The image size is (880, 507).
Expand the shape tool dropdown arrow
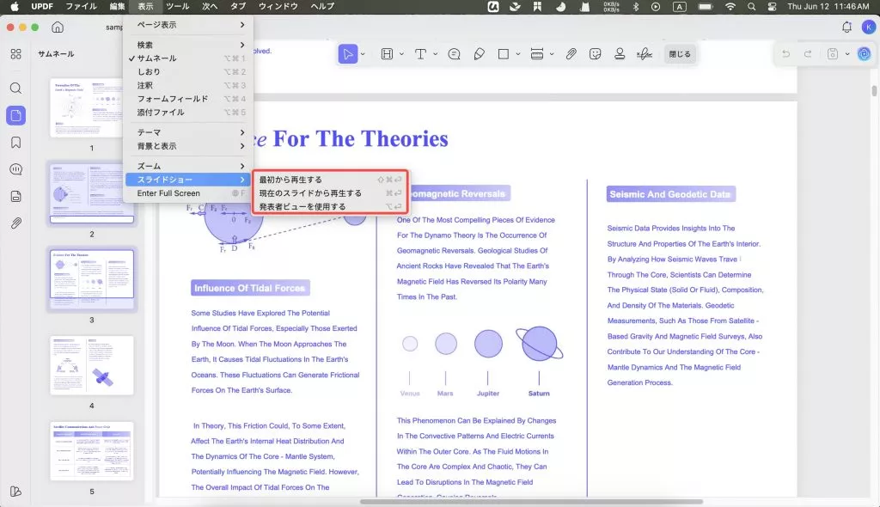coord(518,54)
